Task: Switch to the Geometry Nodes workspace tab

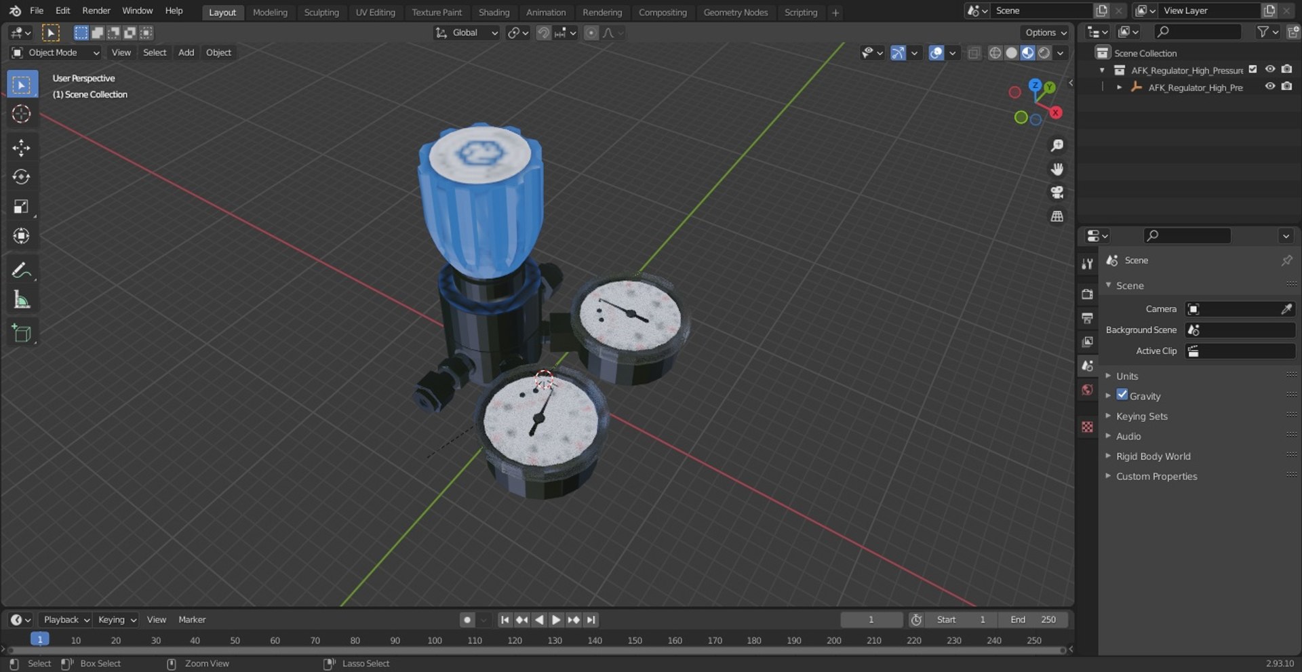Action: (735, 12)
